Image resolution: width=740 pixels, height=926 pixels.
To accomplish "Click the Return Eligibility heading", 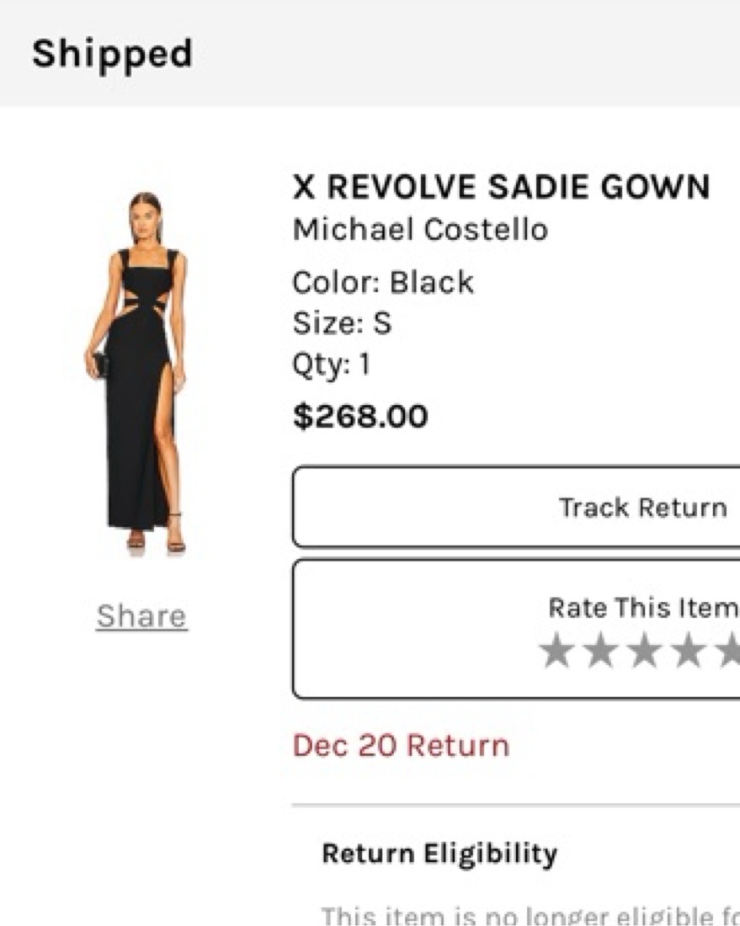I will pyautogui.click(x=439, y=854).
